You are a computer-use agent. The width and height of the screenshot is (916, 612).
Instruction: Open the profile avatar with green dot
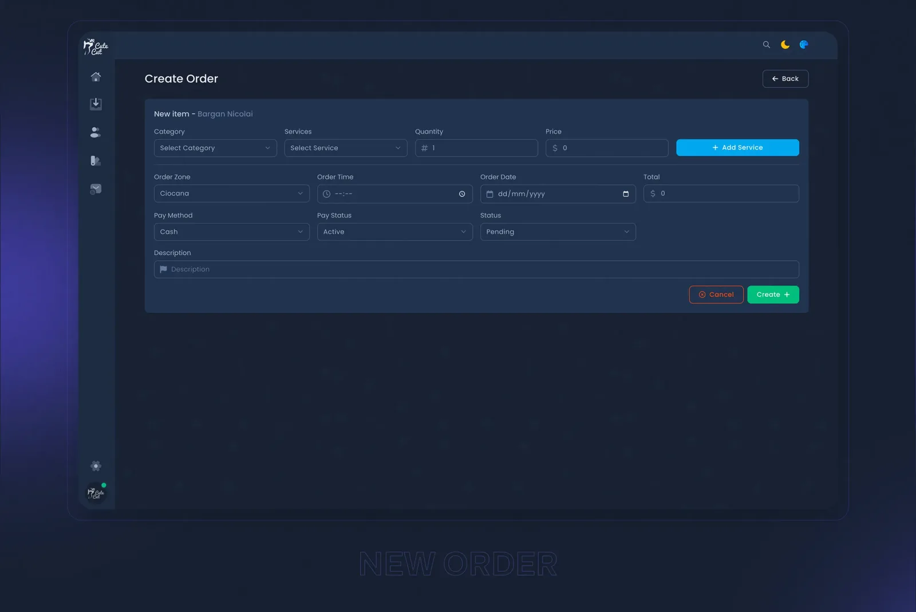(96, 493)
